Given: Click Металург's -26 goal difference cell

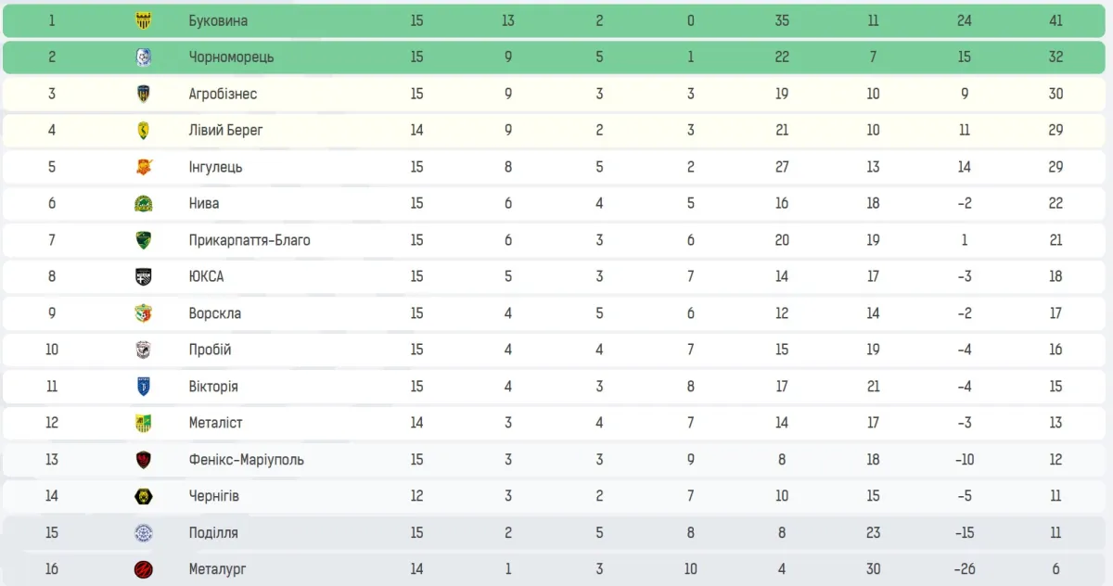Looking at the screenshot, I should pyautogui.click(x=964, y=569).
